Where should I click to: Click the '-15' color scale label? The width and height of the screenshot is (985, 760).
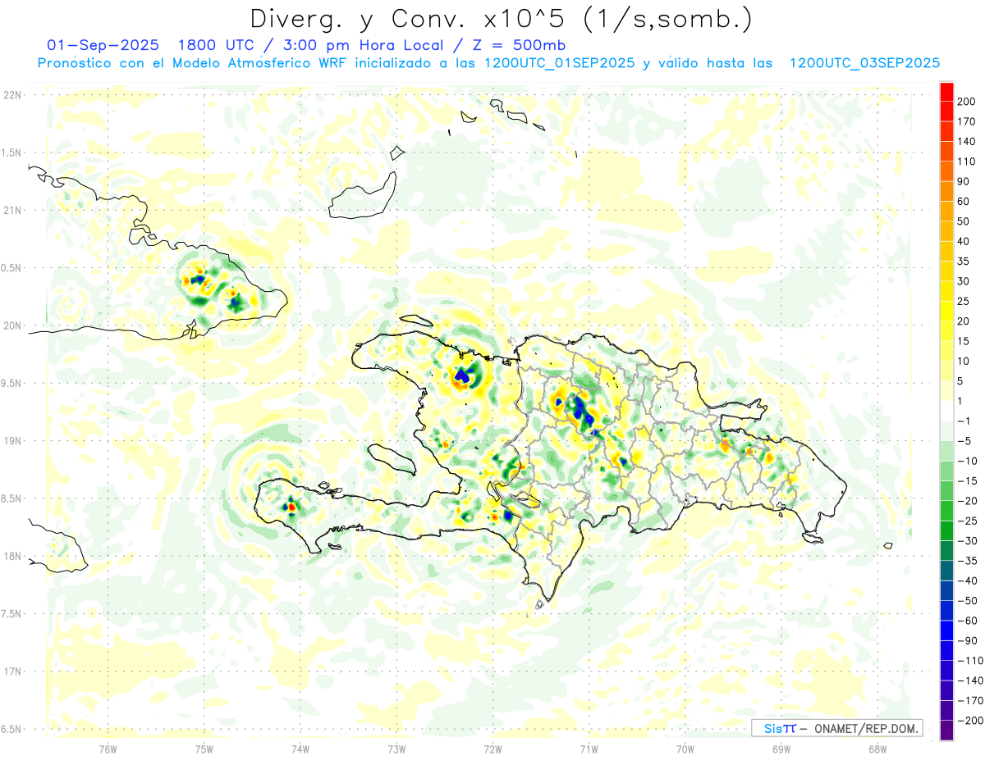pos(966,480)
